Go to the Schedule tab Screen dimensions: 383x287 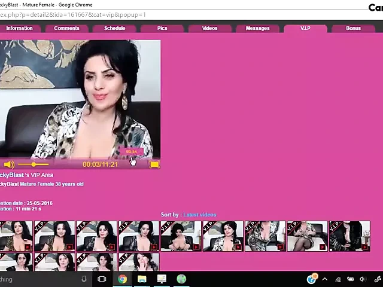coord(114,28)
